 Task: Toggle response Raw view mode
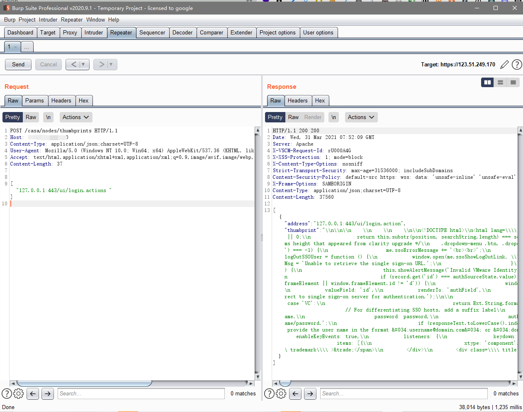[293, 117]
